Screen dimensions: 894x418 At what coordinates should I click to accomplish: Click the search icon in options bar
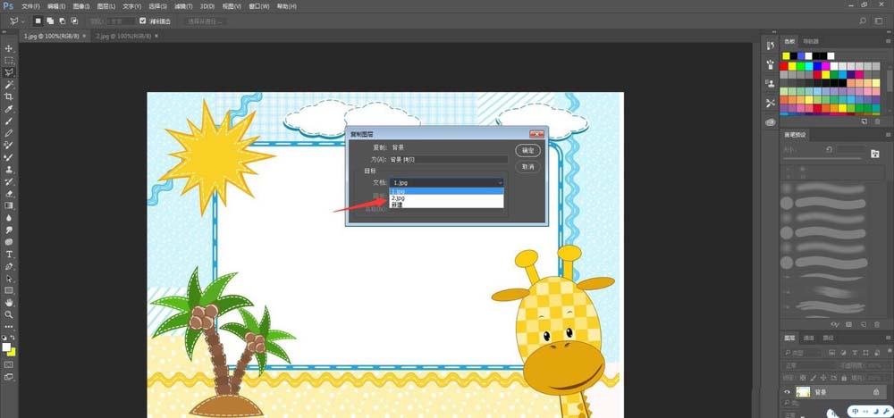863,21
